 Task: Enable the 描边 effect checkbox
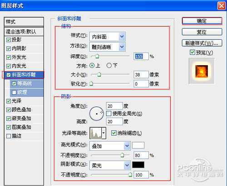pyautogui.click(x=9, y=136)
